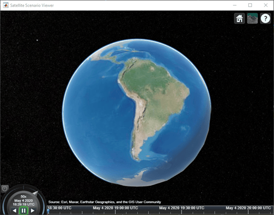Viewport: 274px width, 215px height.
Task: Click the current-time scrubber on the timeline
Action: tap(48, 211)
